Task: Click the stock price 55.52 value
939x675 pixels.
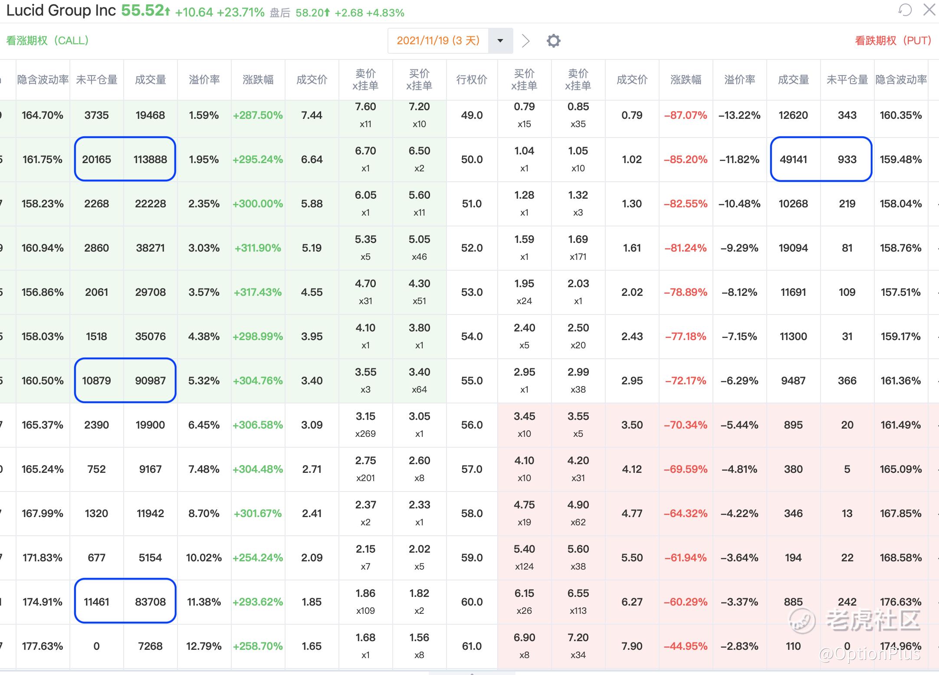Action: point(142,10)
